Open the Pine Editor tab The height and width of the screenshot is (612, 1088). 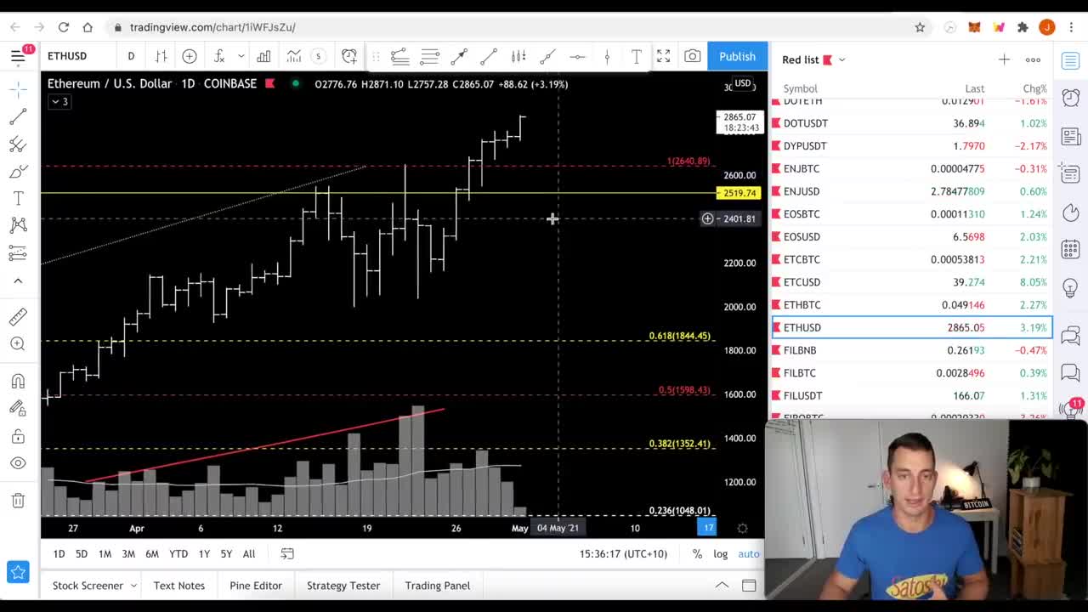pos(256,586)
